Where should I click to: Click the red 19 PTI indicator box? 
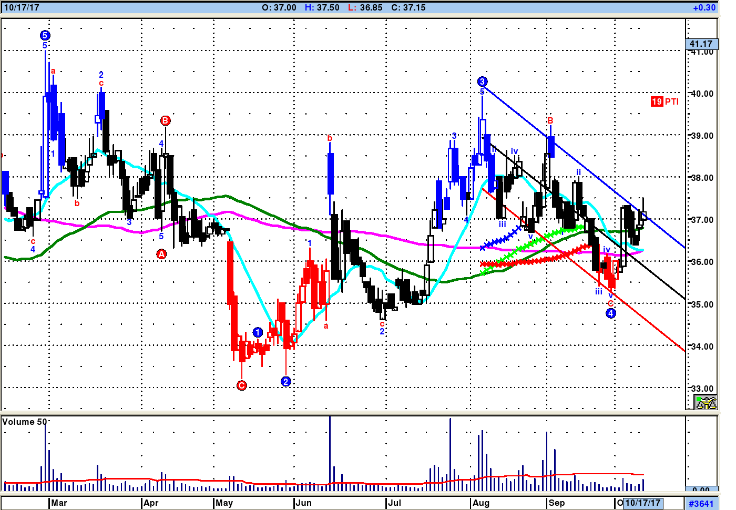point(657,101)
